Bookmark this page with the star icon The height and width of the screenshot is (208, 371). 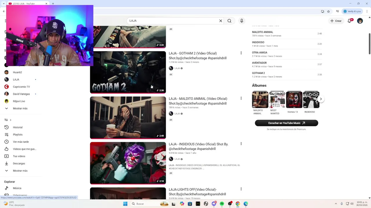tap(328, 11)
